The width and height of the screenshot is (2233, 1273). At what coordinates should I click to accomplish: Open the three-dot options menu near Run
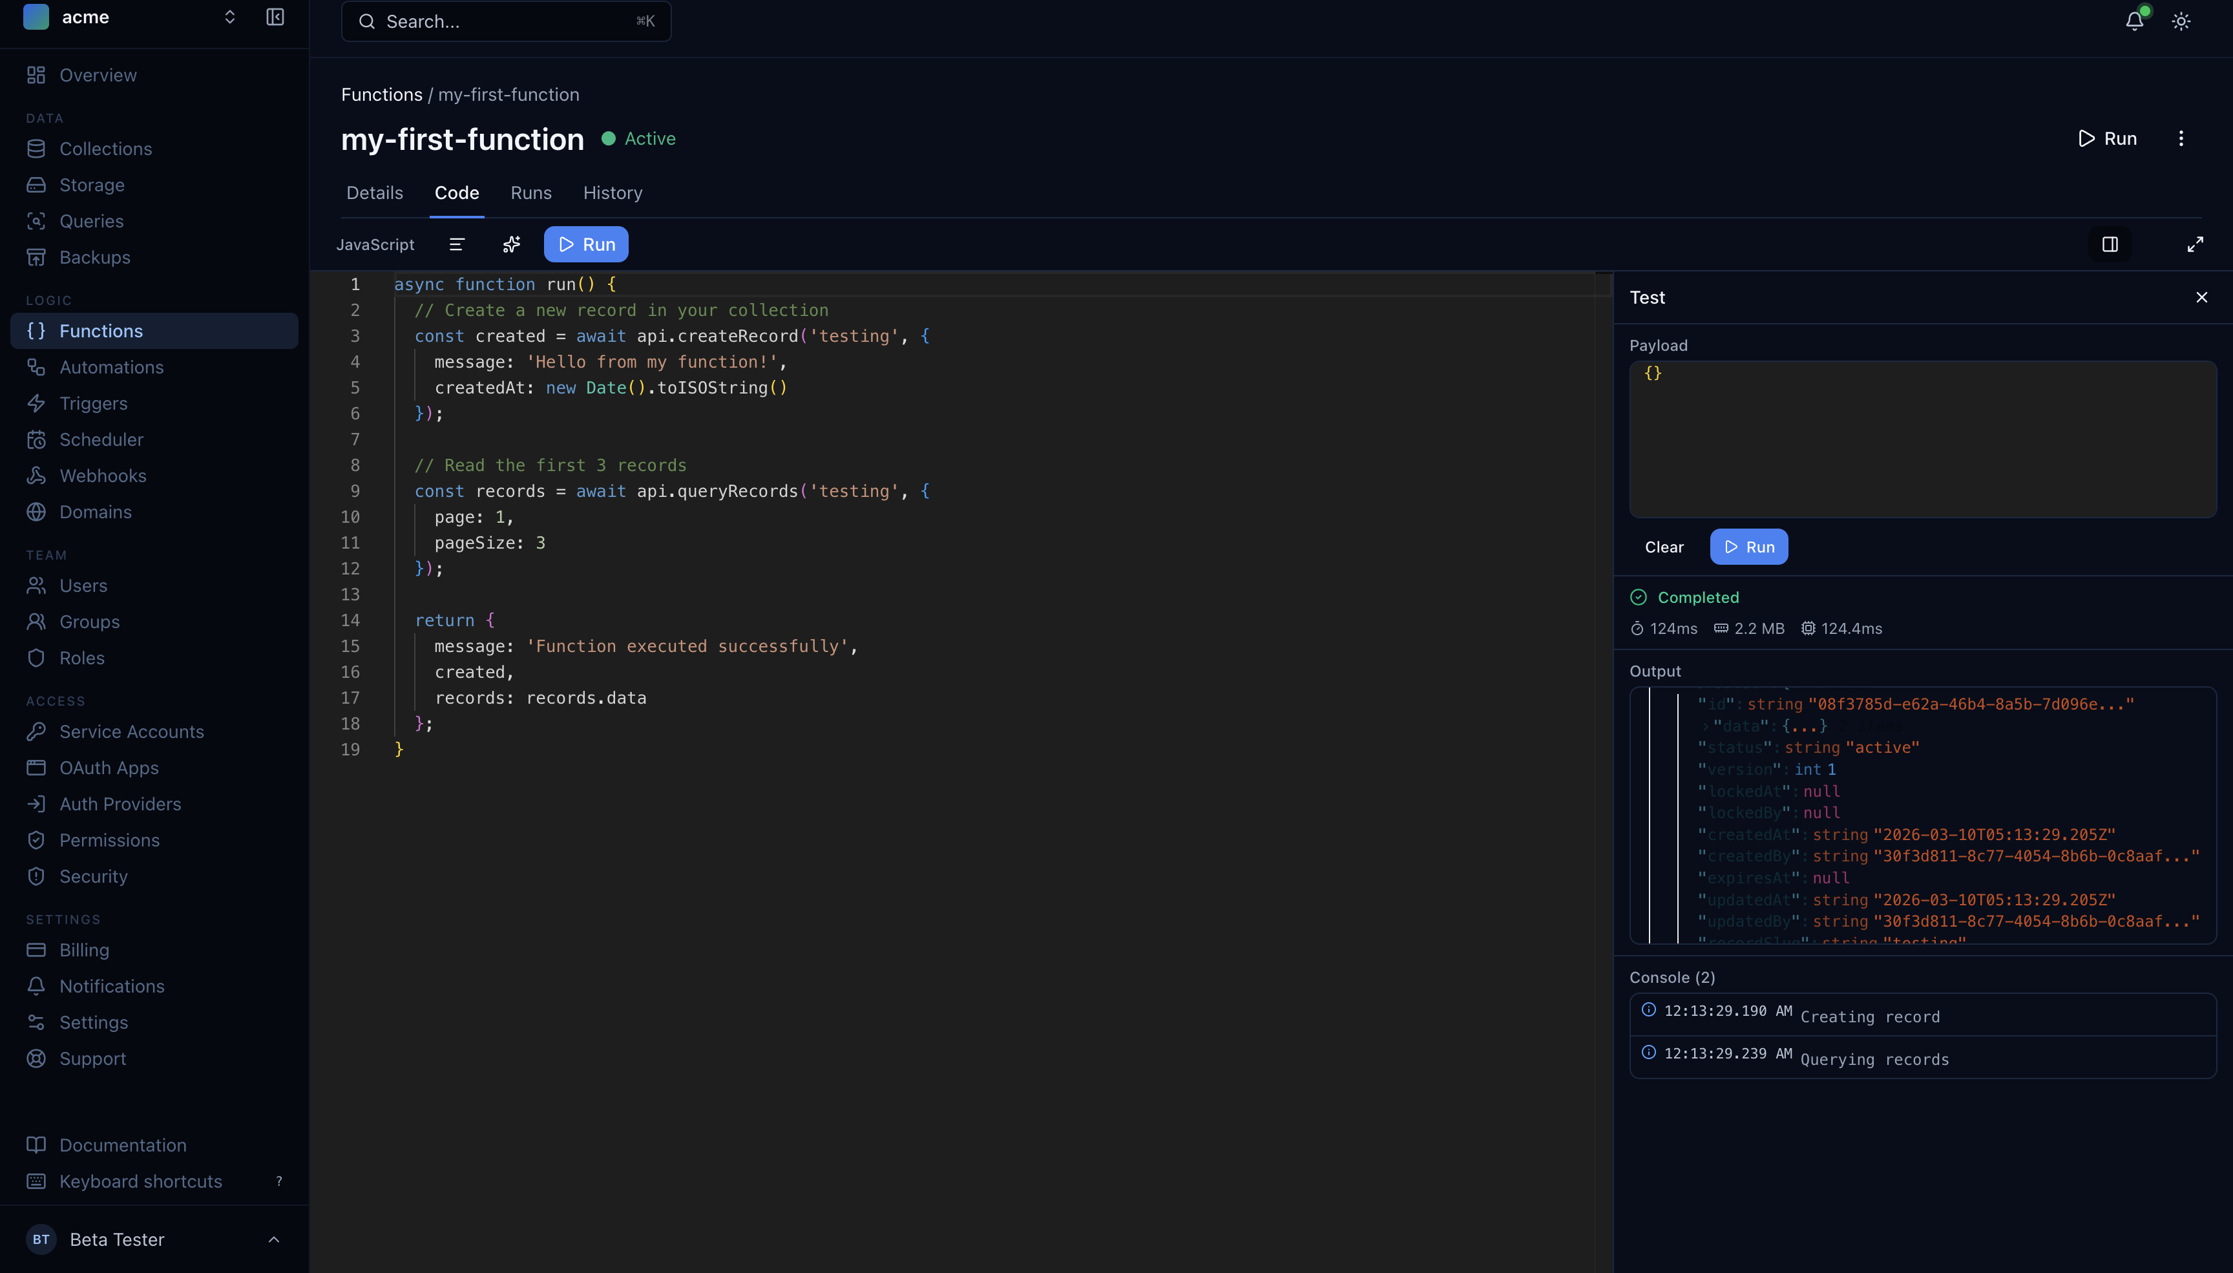(x=2181, y=138)
